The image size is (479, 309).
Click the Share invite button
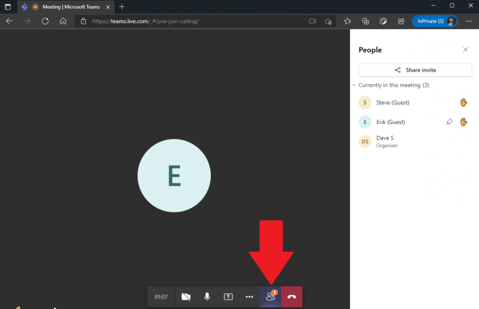pos(415,70)
